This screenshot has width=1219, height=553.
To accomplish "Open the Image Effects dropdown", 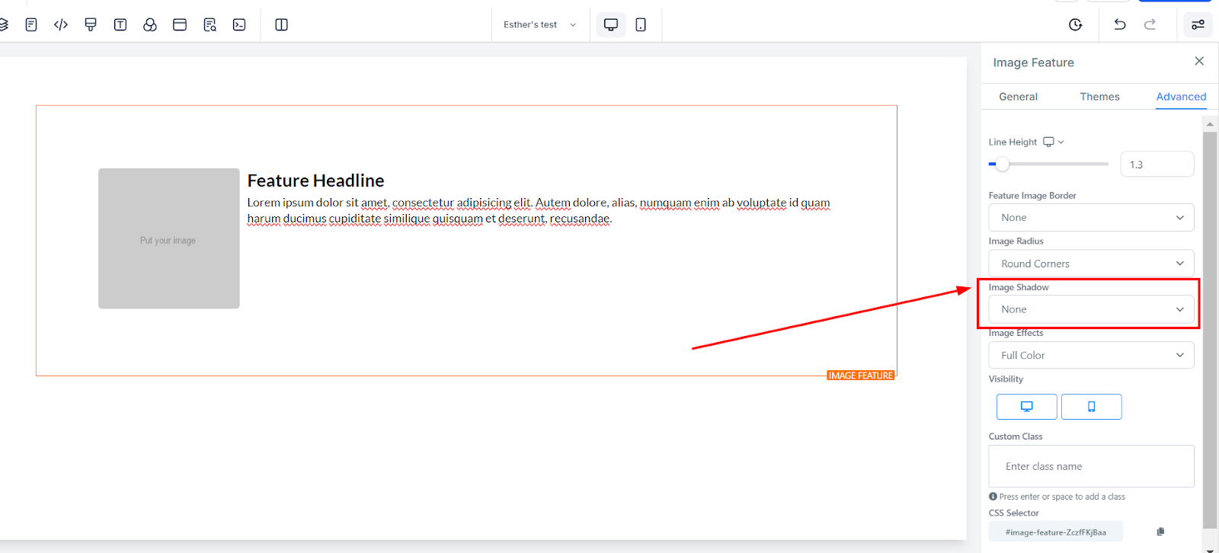I will click(1091, 355).
